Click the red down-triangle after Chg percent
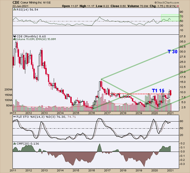The height and width of the screenshot is (173, 190). click(178, 6)
